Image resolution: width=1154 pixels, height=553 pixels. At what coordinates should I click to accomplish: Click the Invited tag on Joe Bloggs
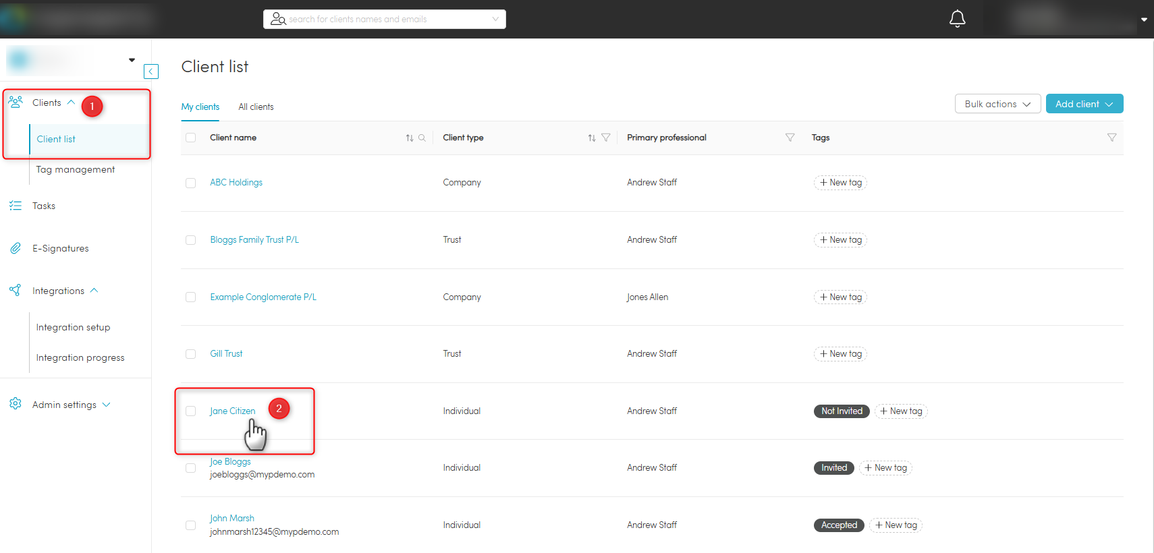pyautogui.click(x=834, y=468)
